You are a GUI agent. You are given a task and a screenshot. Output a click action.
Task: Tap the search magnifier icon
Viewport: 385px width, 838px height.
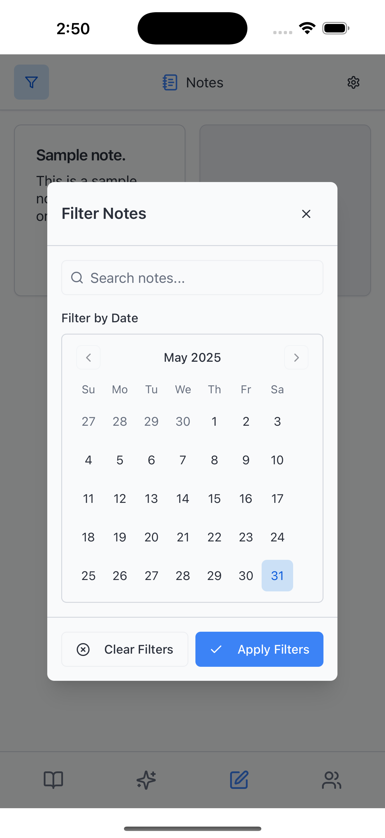click(x=77, y=278)
